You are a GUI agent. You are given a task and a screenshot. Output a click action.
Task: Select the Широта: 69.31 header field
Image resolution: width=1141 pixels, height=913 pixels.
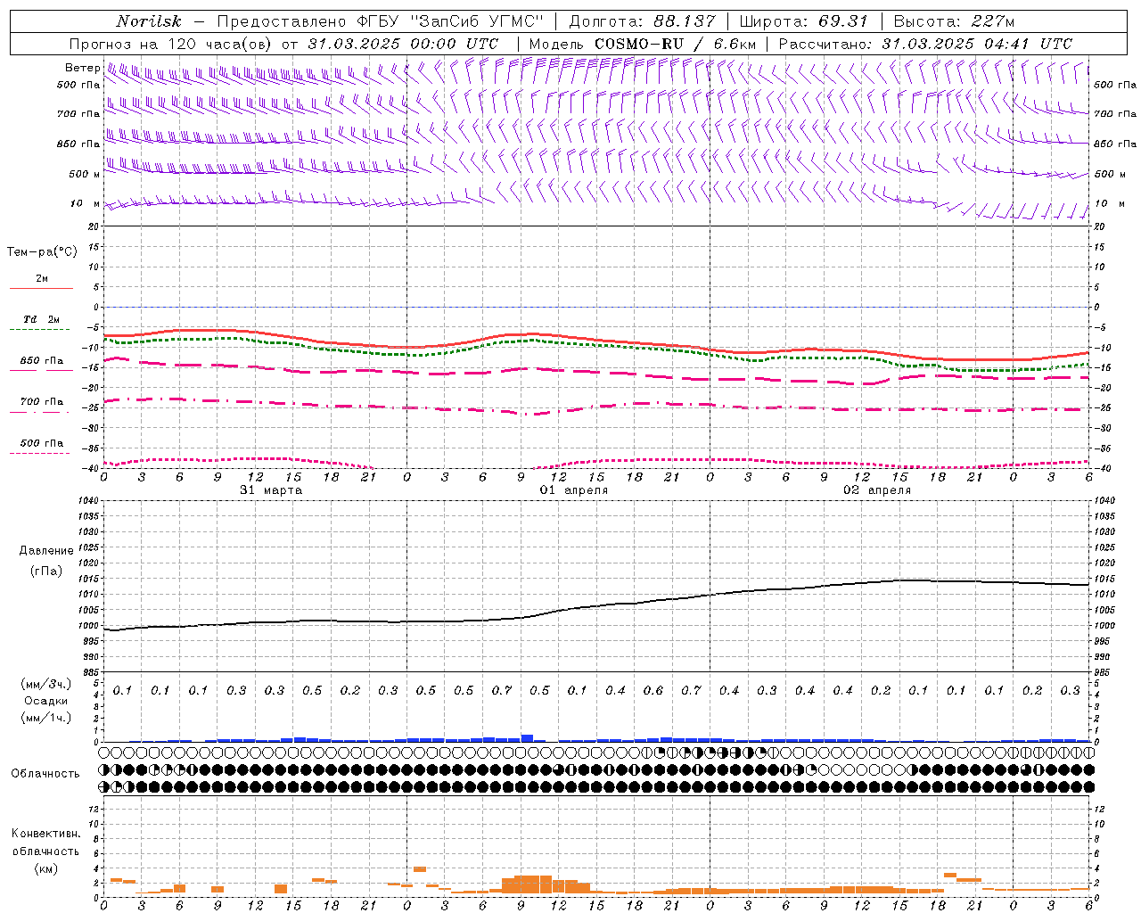(803, 21)
